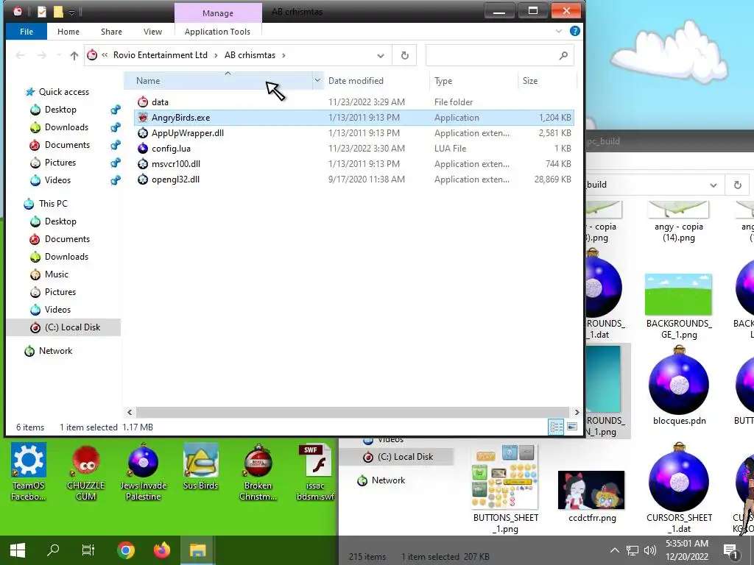This screenshot has width=754, height=565.
Task: Click the horizontal scrollbar left arrow
Action: [130, 412]
